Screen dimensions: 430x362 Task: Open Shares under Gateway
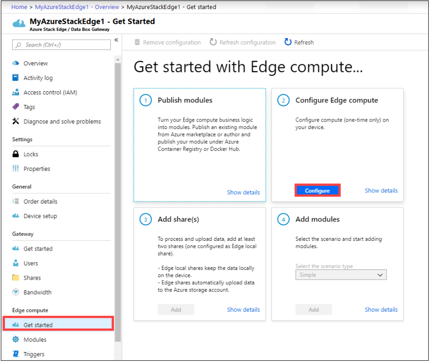coord(32,278)
